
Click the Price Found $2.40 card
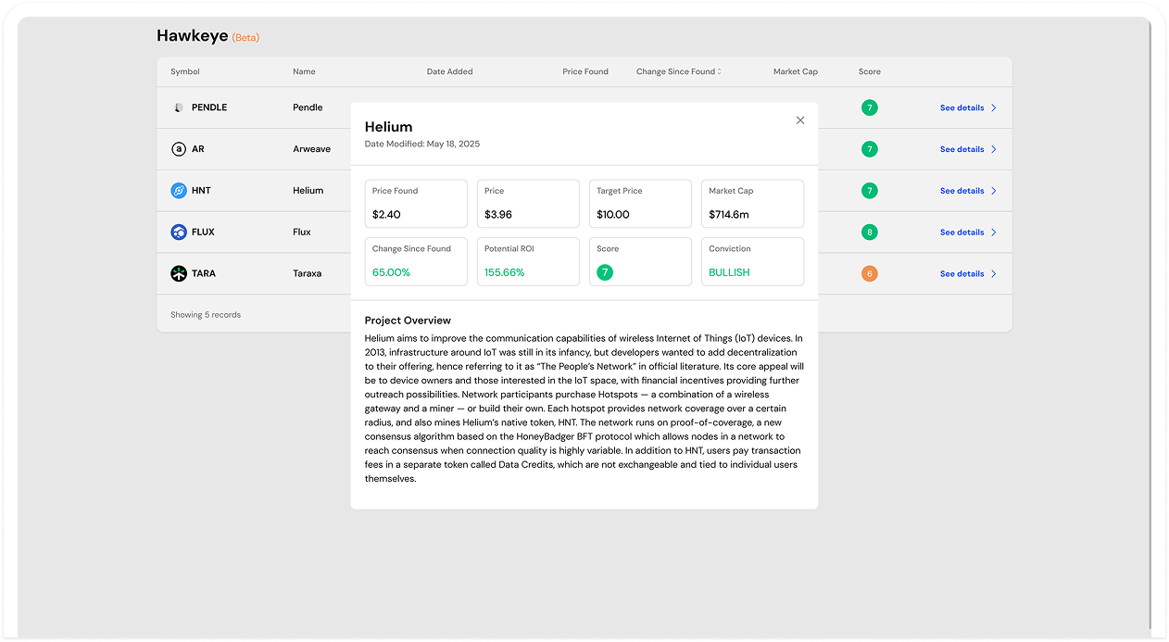(x=416, y=204)
